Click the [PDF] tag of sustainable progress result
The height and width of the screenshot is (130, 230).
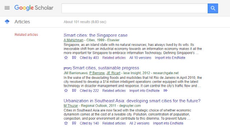[68, 68]
